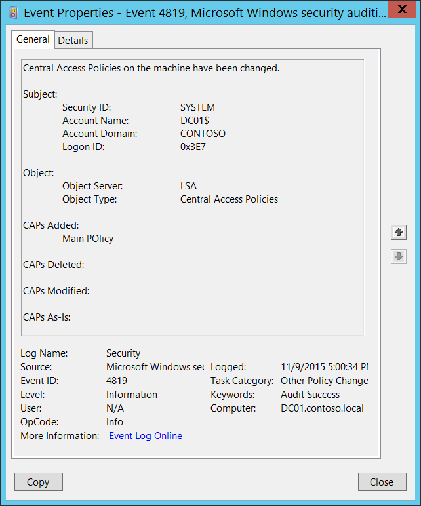Switch to the Details tab

[x=73, y=41]
